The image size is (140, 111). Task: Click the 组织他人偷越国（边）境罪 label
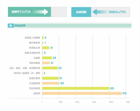[27, 73]
